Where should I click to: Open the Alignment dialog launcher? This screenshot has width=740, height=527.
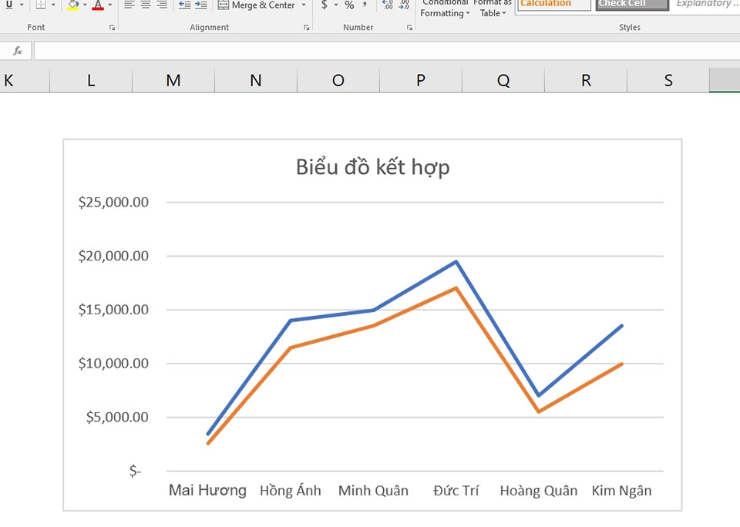307,28
